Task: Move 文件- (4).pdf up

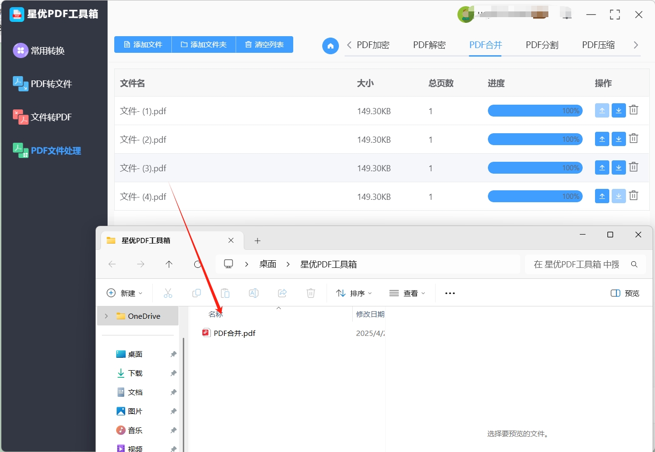Action: coord(602,196)
